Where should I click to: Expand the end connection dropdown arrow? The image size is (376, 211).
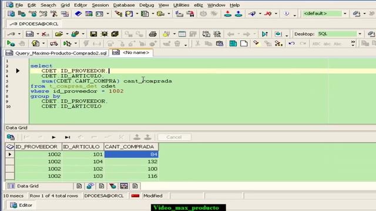coord(276,13)
